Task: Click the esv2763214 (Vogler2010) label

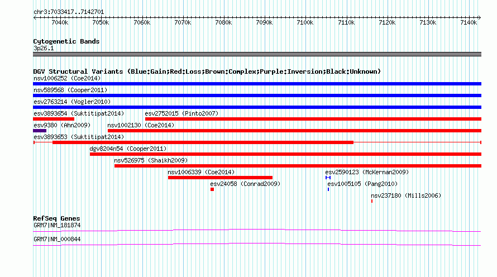Action: (x=72, y=102)
